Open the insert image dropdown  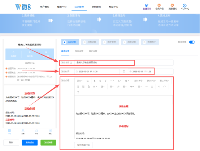coord(125,86)
